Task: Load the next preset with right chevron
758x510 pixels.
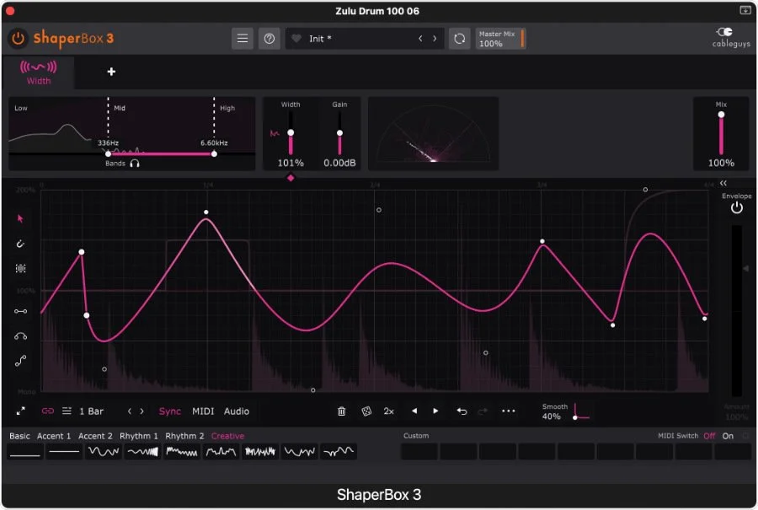Action: (x=435, y=38)
